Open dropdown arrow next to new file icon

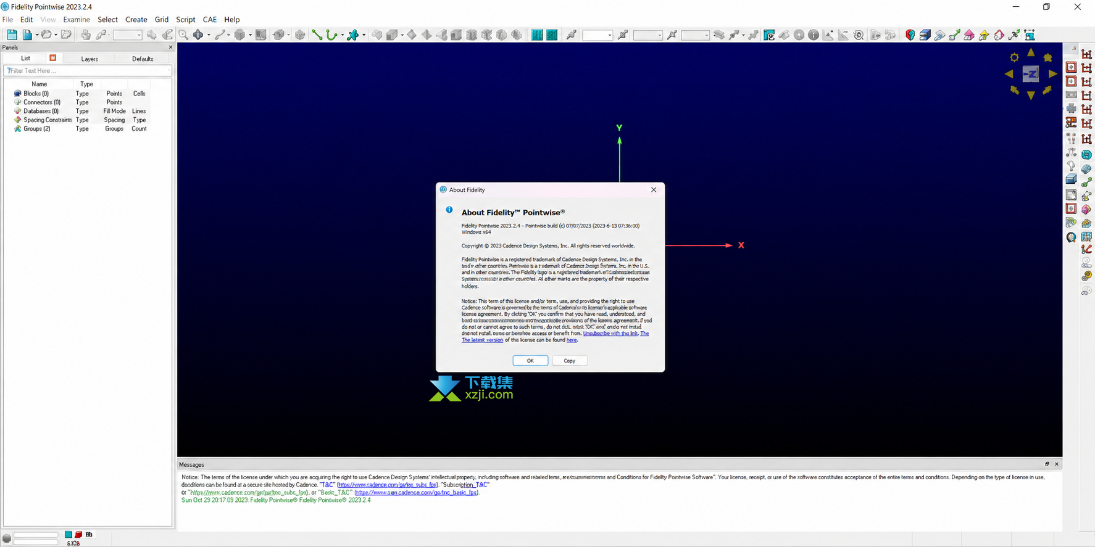point(37,35)
